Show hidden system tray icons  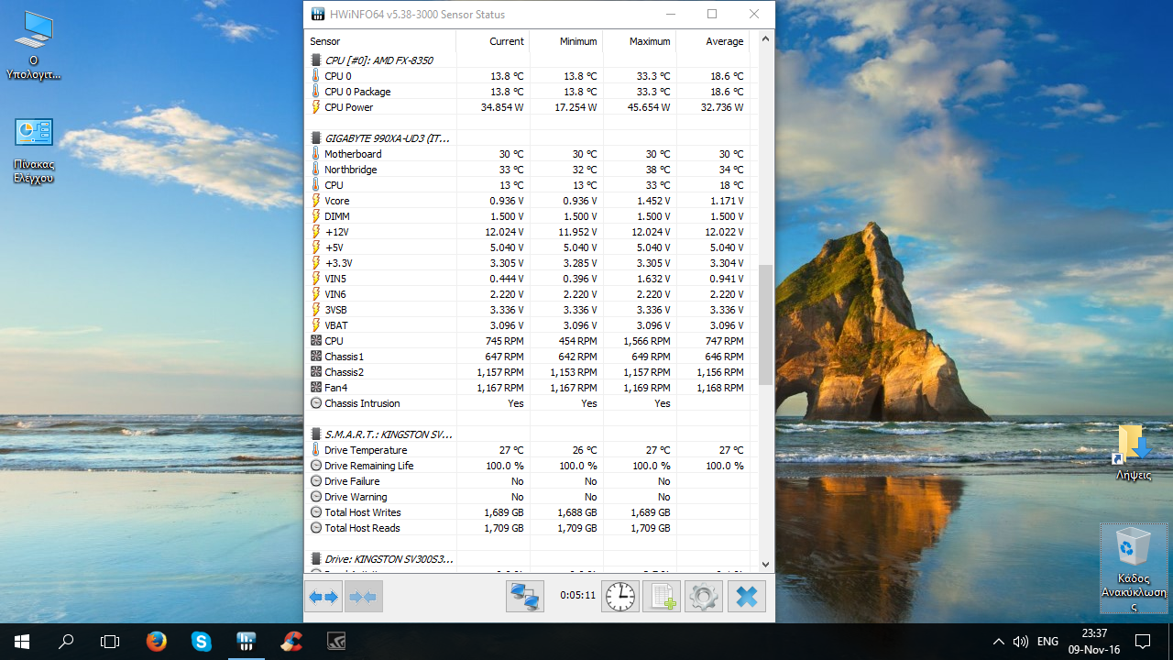(999, 642)
